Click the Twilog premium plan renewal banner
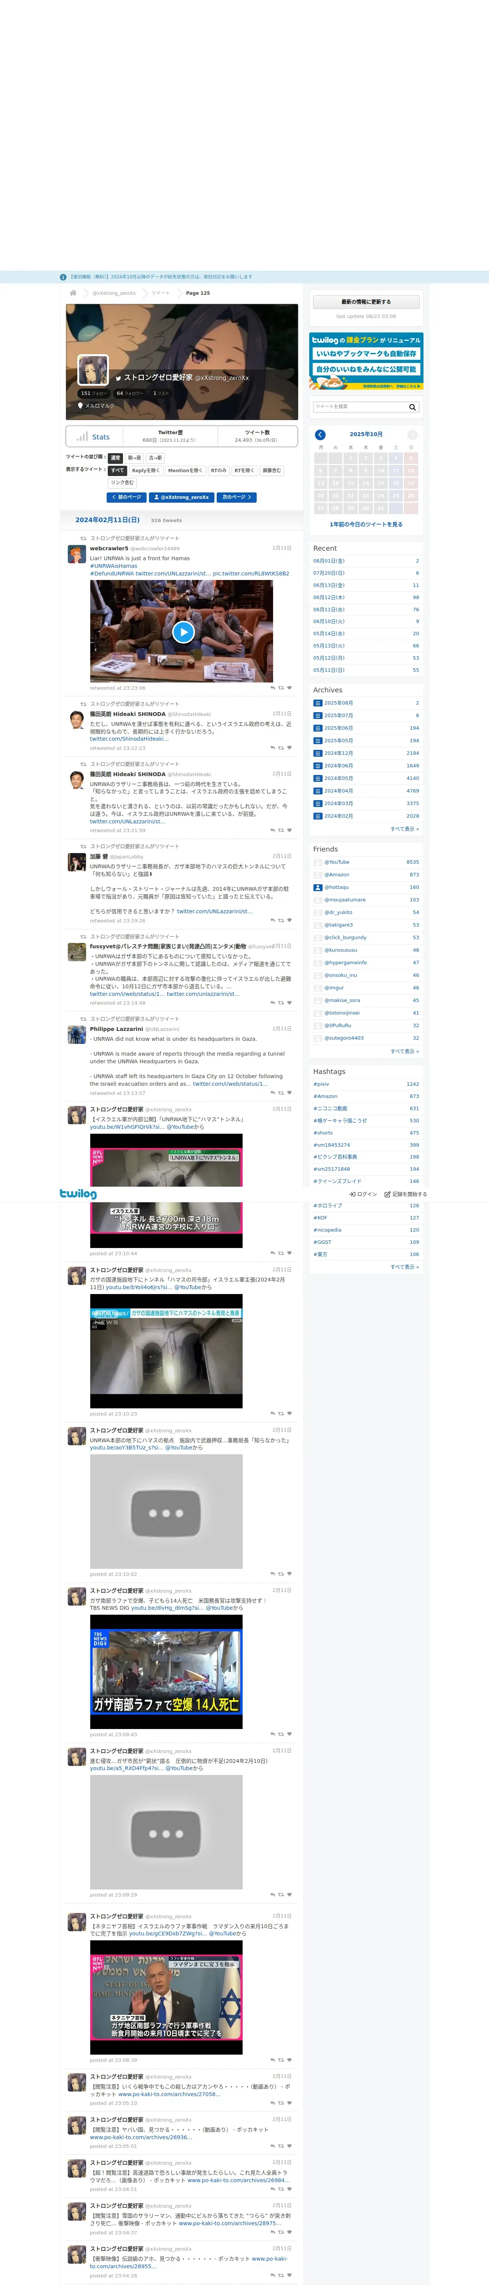This screenshot has height=2285, width=489. click(x=366, y=361)
